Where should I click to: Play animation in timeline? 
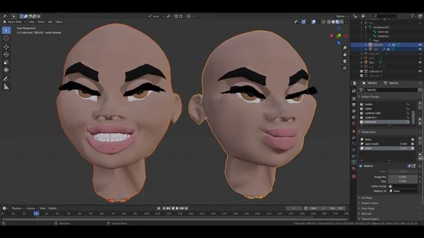pyautogui.click(x=178, y=208)
